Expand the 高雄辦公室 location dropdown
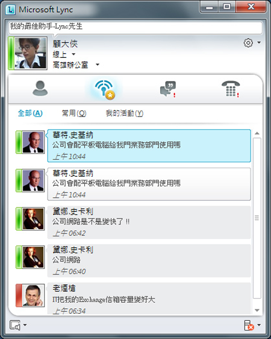The height and width of the screenshot is (339, 271). pyautogui.click(x=98, y=65)
